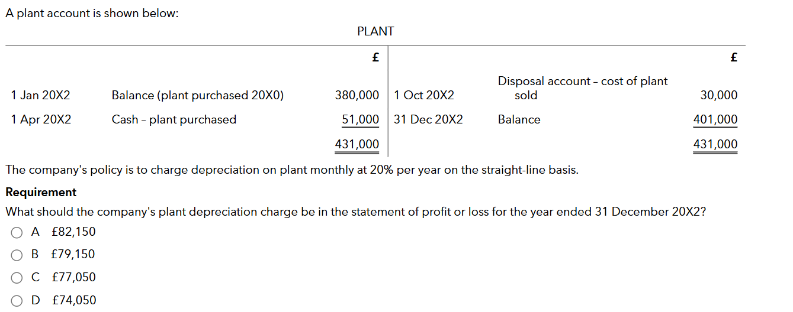The image size is (793, 312).
Task: Click the £74,050 answer label
Action: tap(73, 300)
